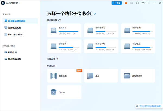Click the import/sign-in arrow icon
The image size is (163, 111).
click(x=131, y=3)
